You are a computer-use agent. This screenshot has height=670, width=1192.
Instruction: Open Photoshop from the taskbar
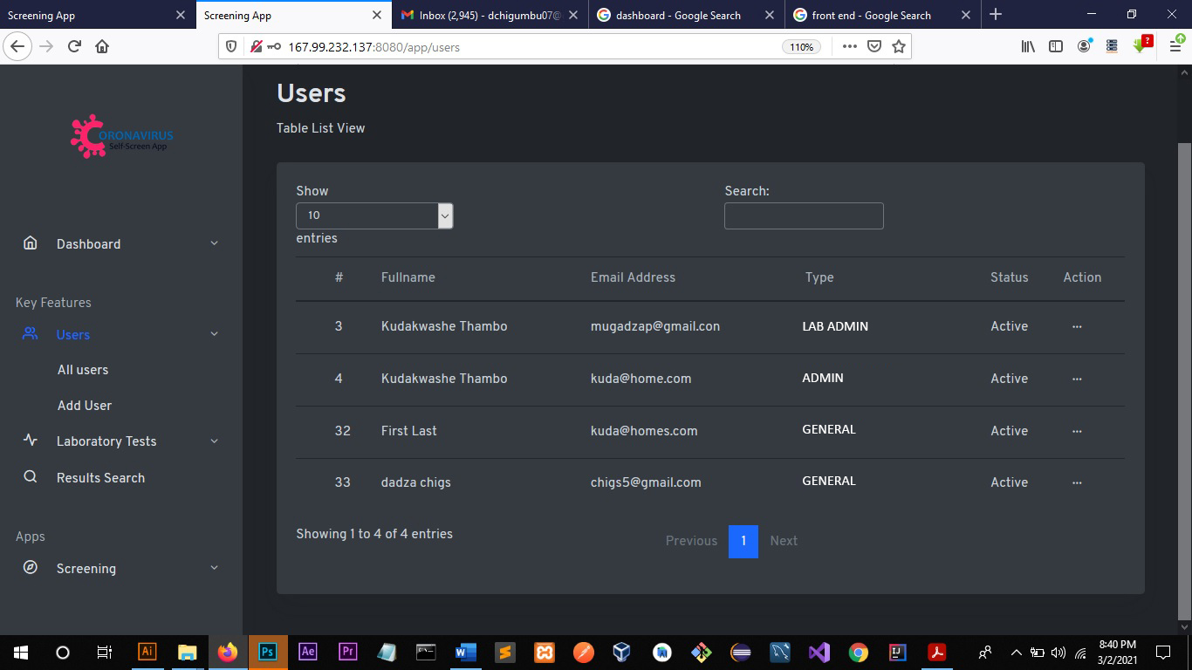tap(268, 652)
